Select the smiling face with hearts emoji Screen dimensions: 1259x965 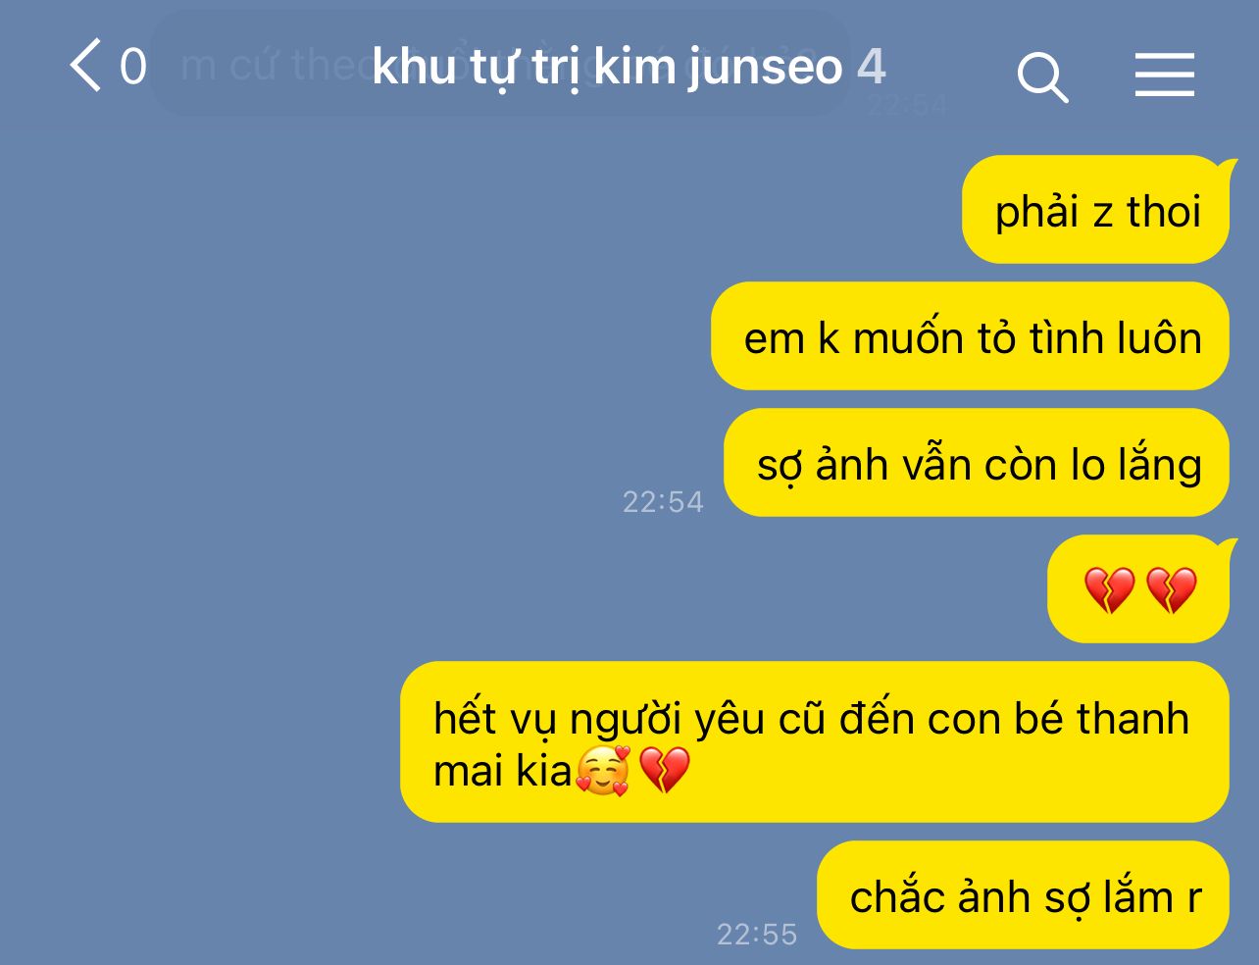click(603, 771)
